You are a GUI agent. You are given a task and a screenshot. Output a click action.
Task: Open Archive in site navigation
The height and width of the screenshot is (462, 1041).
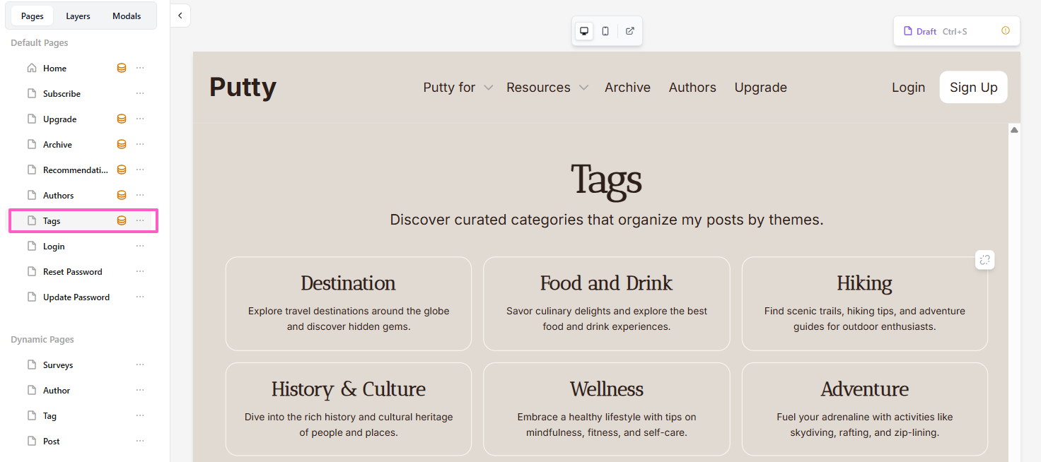tap(627, 88)
